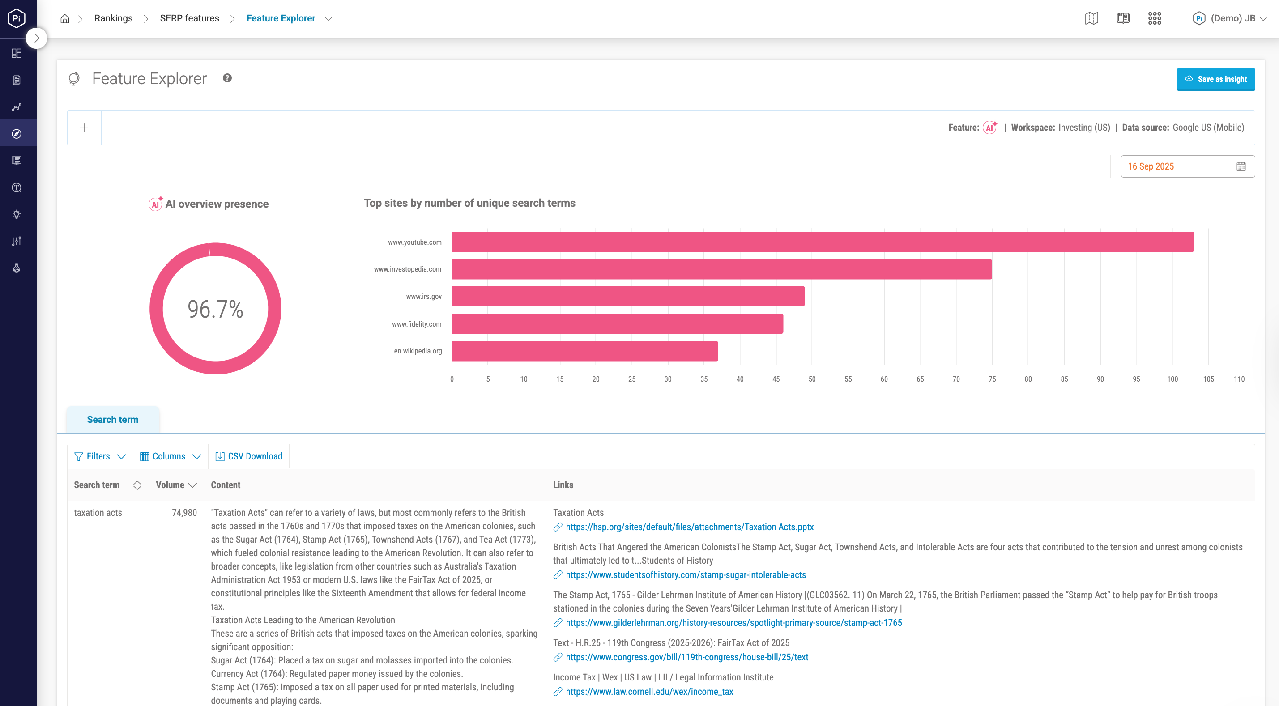Go to SERP features breadcrumb
Image resolution: width=1279 pixels, height=706 pixels.
tap(189, 18)
